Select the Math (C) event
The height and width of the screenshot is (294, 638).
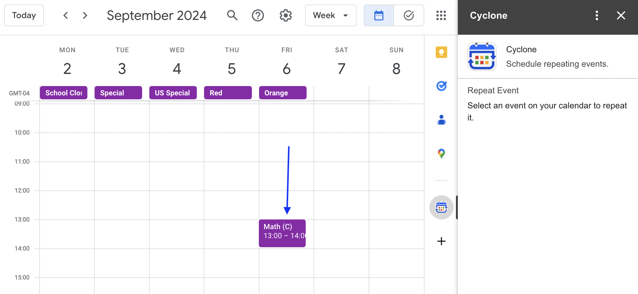(282, 233)
